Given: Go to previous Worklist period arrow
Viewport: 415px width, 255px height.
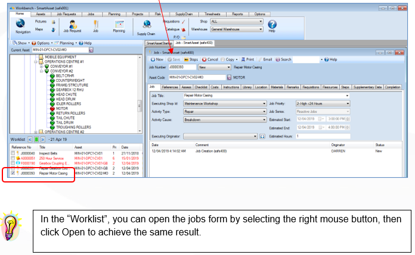Looking at the screenshot, I should (x=30, y=139).
